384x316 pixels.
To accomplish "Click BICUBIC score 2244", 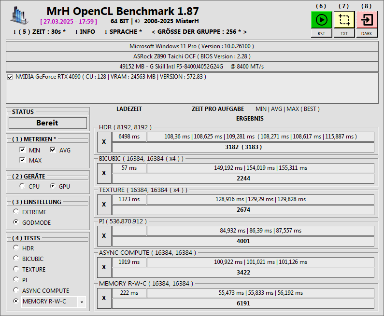I will pyautogui.click(x=243, y=179).
